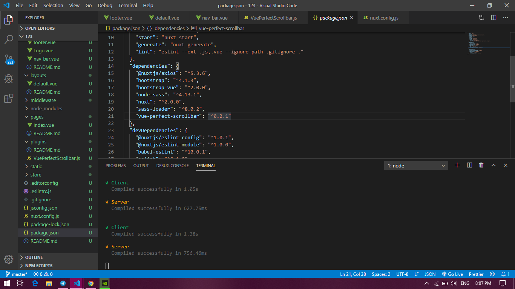This screenshot has width=515, height=289.
Task: Open the NVIDIA app on the taskbar
Action: [104, 283]
